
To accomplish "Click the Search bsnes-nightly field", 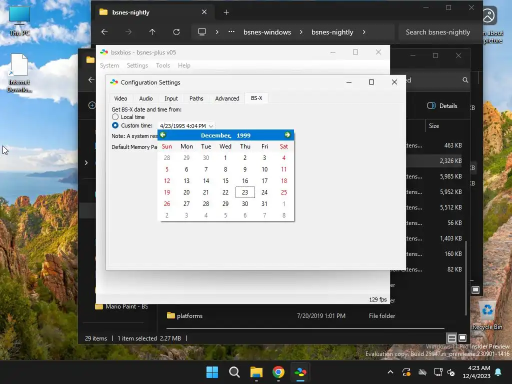I will [x=440, y=32].
